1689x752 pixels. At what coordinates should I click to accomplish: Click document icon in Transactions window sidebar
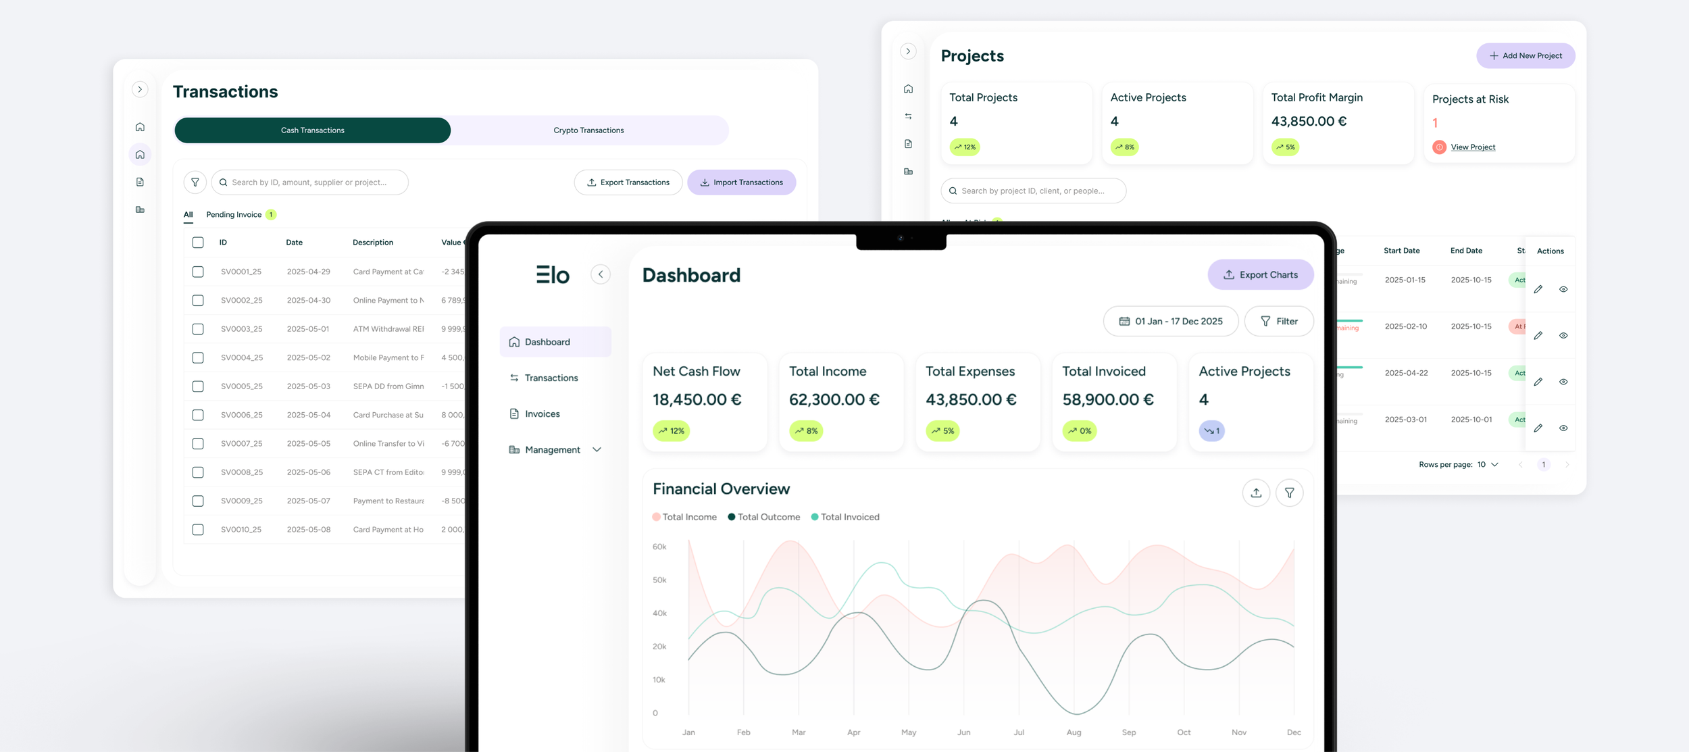coord(140,182)
